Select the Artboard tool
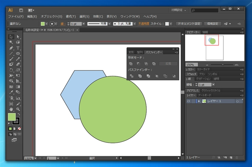This screenshot has width=252, height=167. point(11,104)
